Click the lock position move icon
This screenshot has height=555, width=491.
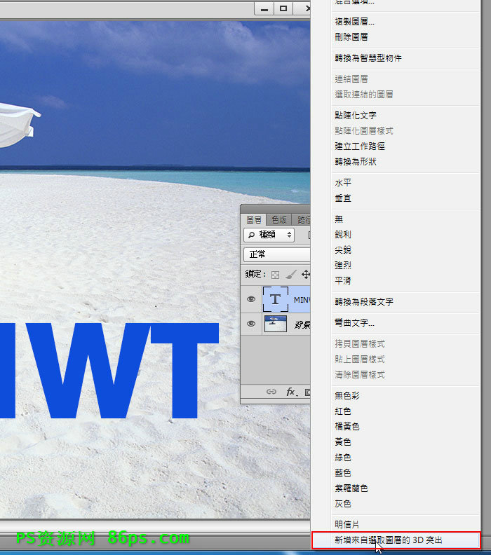pyautogui.click(x=305, y=275)
